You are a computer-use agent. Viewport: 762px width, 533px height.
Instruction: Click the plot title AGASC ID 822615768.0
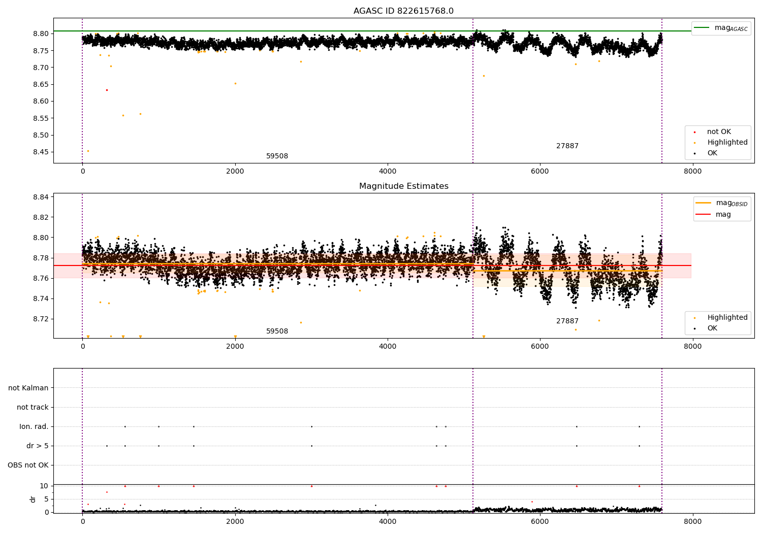pyautogui.click(x=403, y=11)
